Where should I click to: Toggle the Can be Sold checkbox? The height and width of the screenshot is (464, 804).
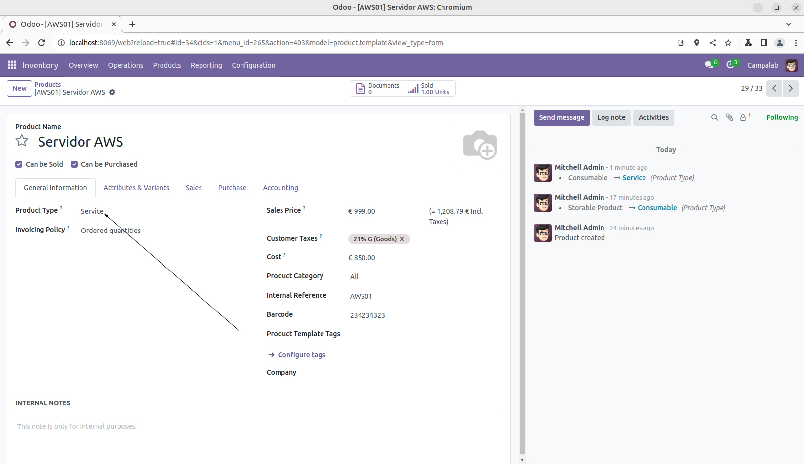[19, 164]
